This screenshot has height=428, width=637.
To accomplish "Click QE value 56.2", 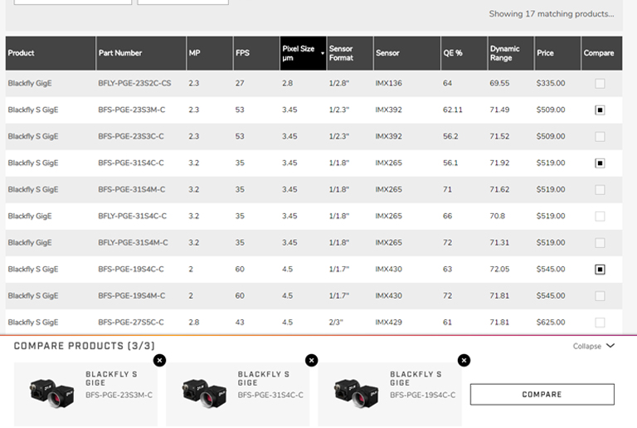I will tap(450, 136).
